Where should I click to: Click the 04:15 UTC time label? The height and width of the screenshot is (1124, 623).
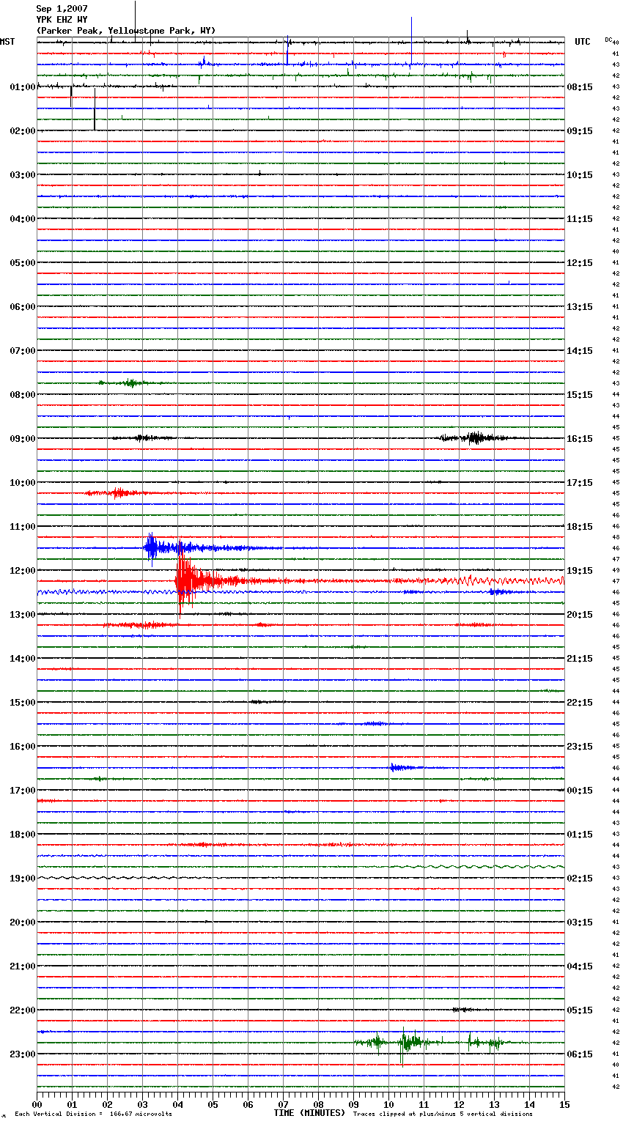click(580, 966)
